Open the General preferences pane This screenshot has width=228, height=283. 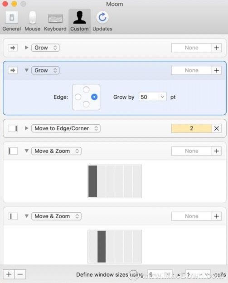coord(11,21)
